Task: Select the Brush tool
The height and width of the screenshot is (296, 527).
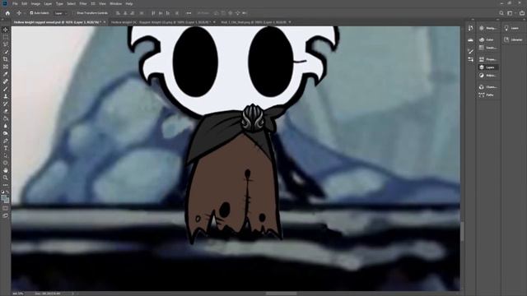Action: 6,89
